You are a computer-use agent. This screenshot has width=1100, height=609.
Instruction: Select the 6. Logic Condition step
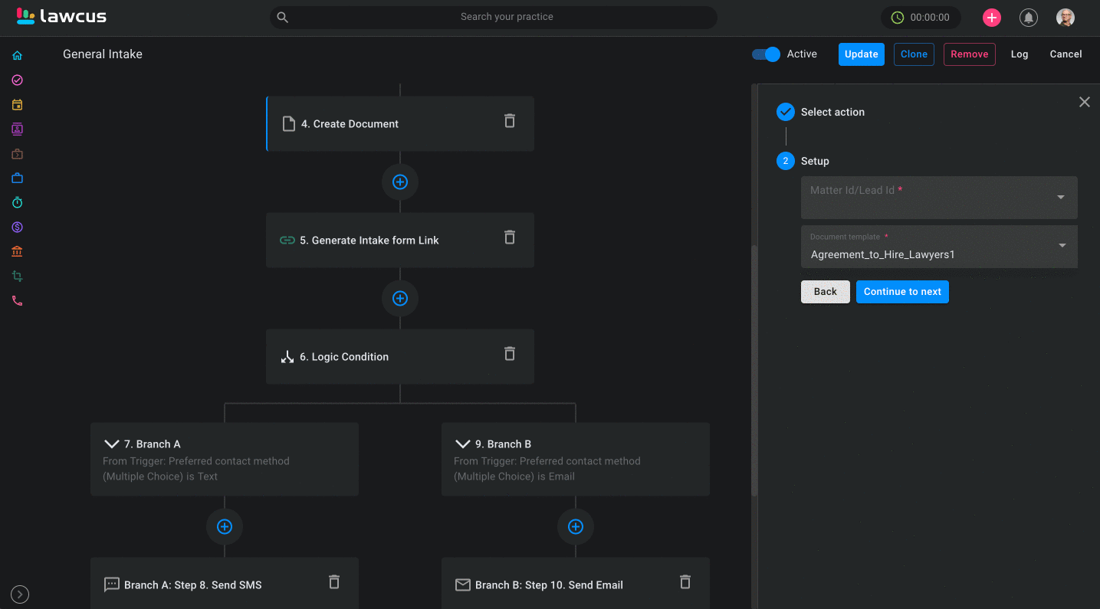[x=400, y=356]
